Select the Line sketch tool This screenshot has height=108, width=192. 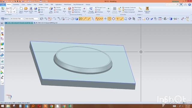point(14,9)
